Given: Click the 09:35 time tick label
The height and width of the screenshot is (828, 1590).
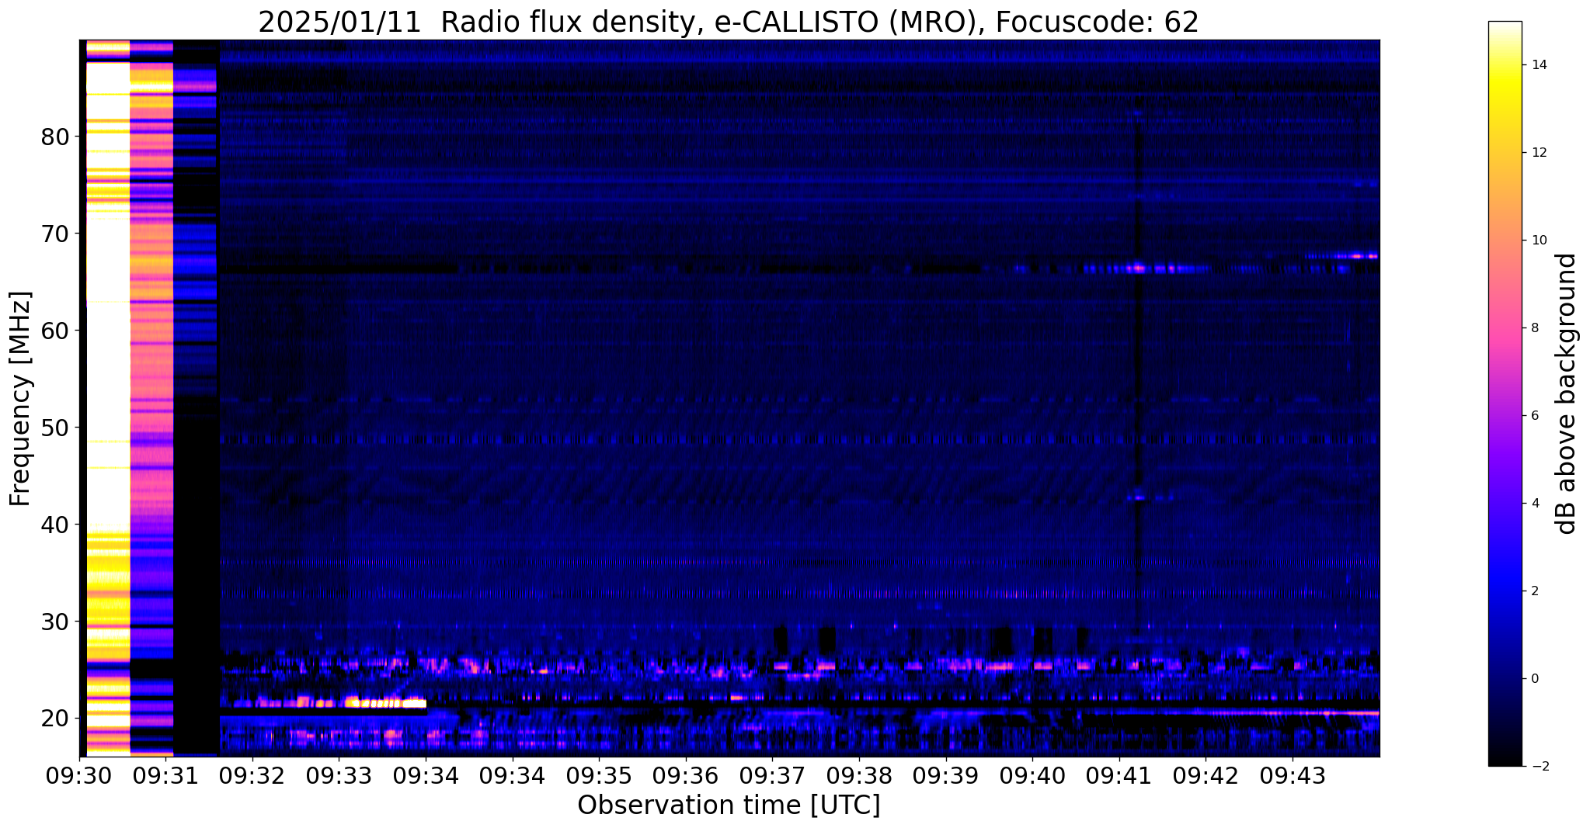Looking at the screenshot, I should tap(599, 776).
